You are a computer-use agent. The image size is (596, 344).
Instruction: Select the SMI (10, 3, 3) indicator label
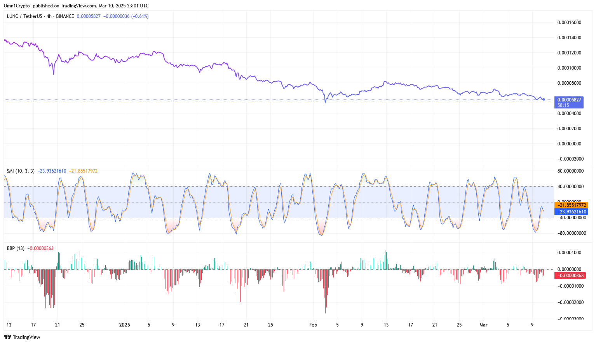pyautogui.click(x=21, y=171)
